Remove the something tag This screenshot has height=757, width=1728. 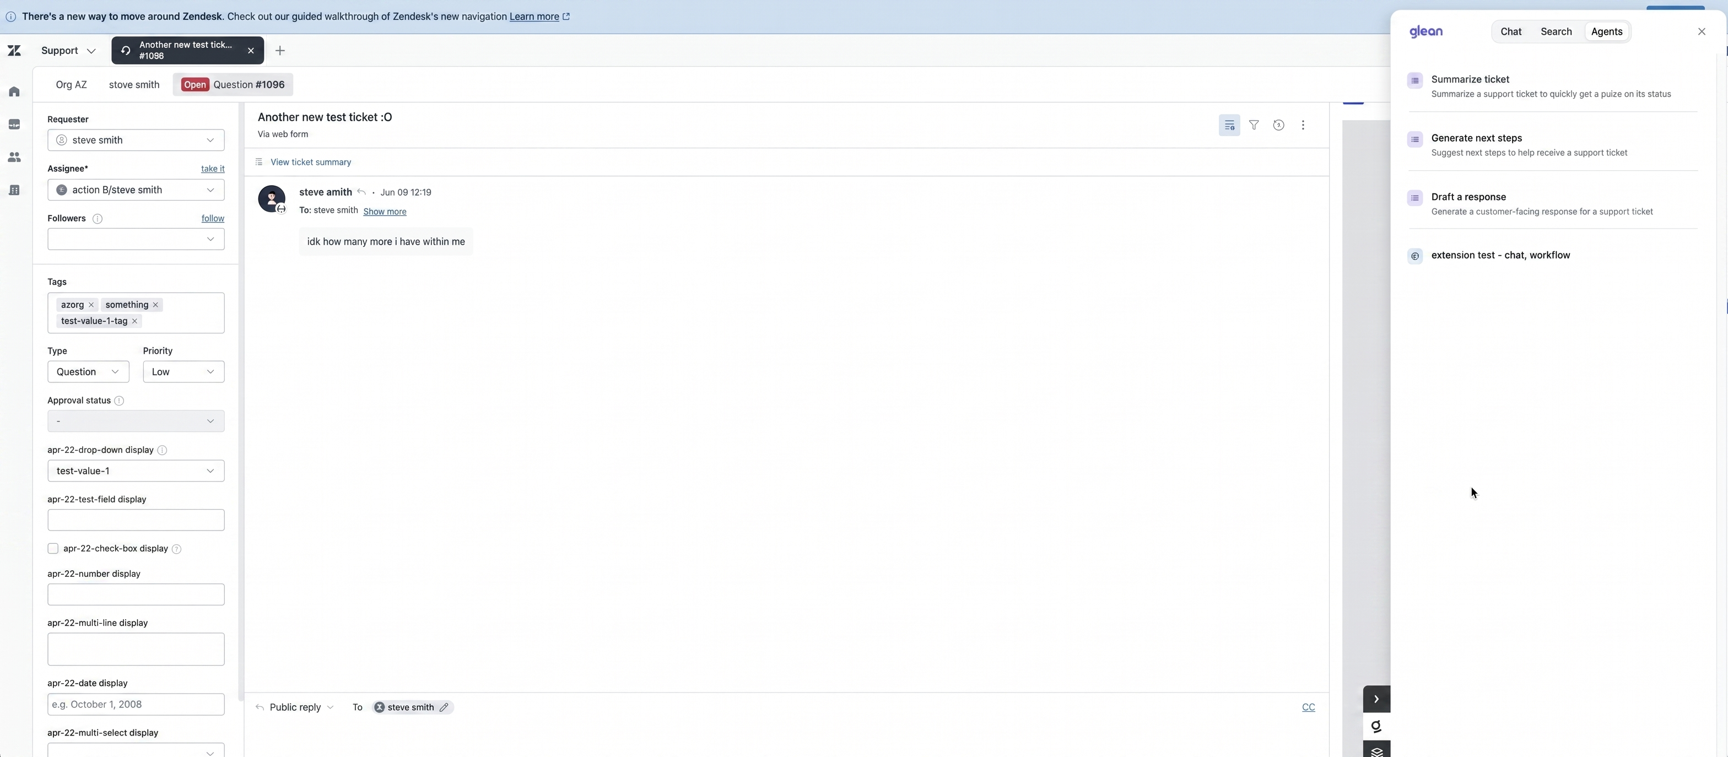(155, 305)
